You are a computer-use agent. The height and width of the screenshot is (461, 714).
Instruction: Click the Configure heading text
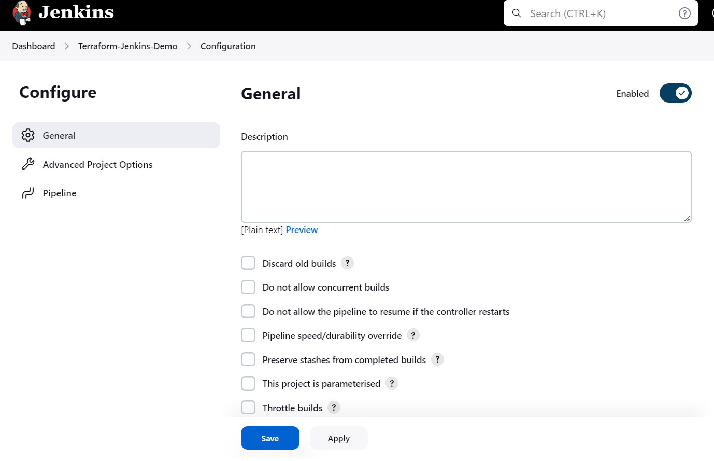58,92
